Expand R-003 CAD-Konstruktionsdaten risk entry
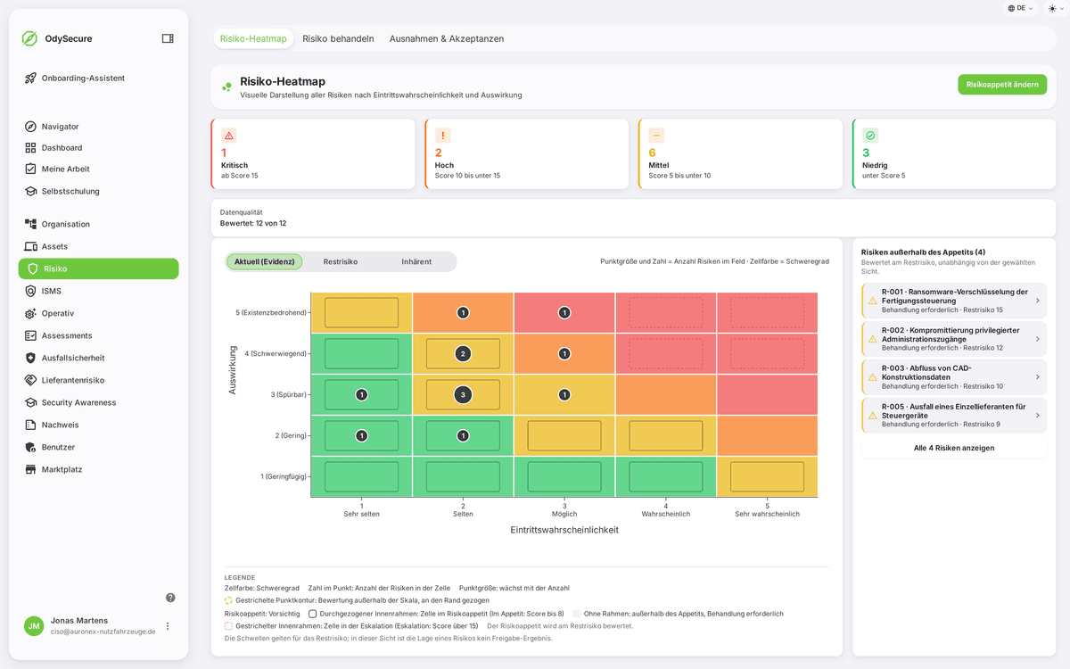1070x669 pixels. pyautogui.click(x=954, y=377)
